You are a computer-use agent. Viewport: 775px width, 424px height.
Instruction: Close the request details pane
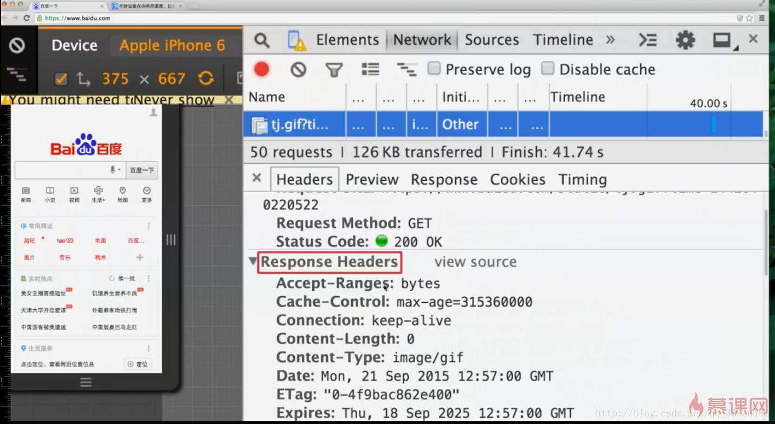[x=257, y=178]
